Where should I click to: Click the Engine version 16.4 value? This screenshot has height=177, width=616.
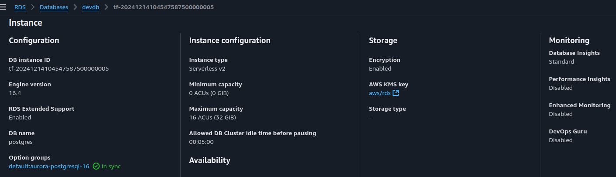pyautogui.click(x=15, y=93)
